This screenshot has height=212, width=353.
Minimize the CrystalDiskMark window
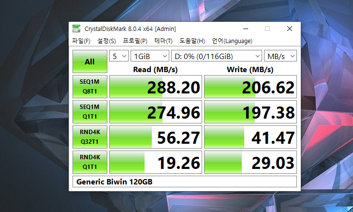pyautogui.click(x=246, y=29)
